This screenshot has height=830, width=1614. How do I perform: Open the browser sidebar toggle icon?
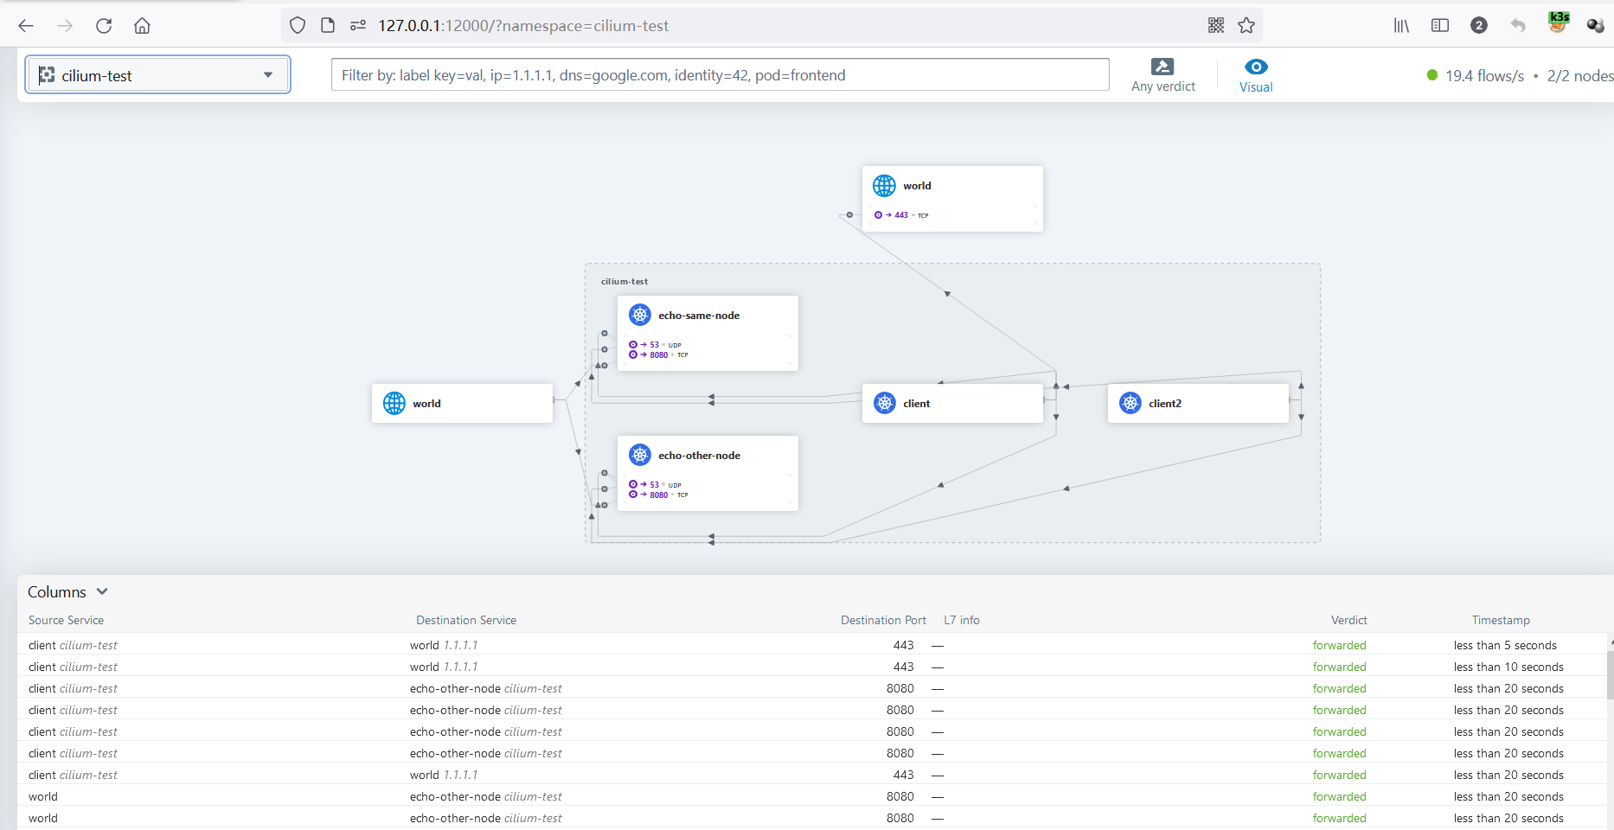1440,26
